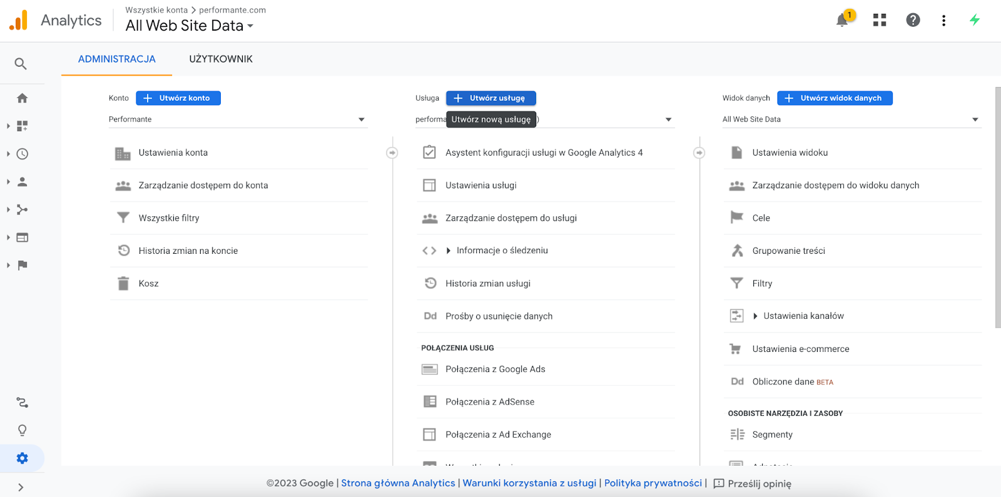Open the All Web Site Data view dropdown
This screenshot has height=497, width=1001.
click(x=852, y=119)
